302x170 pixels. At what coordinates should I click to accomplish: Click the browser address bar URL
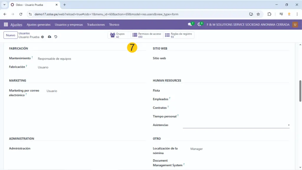tap(106, 14)
